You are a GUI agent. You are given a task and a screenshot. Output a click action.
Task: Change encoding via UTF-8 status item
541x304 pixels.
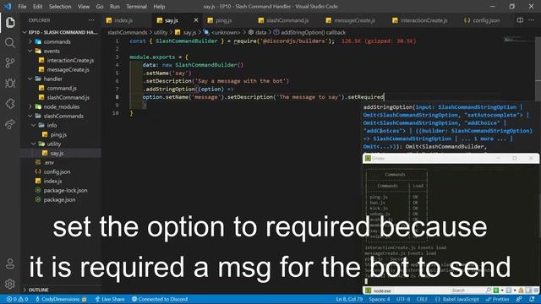click(x=403, y=299)
